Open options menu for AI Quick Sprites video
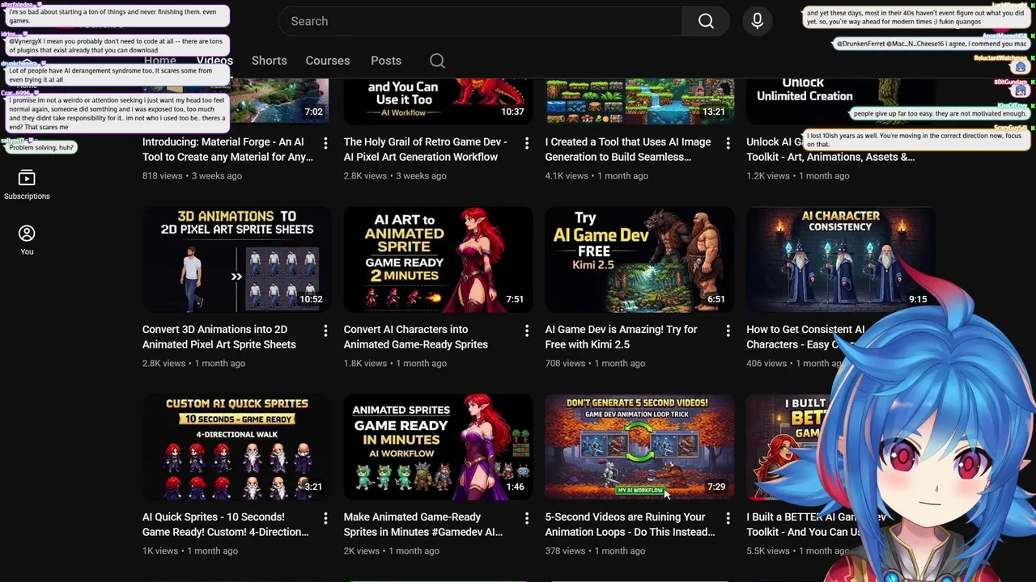 pos(325,518)
